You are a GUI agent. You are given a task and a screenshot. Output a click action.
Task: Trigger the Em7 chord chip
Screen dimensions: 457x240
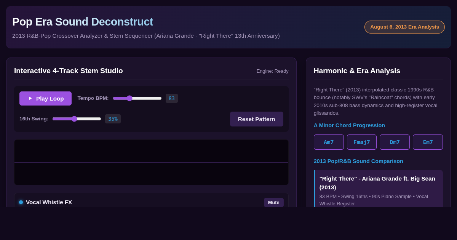[x=428, y=142]
